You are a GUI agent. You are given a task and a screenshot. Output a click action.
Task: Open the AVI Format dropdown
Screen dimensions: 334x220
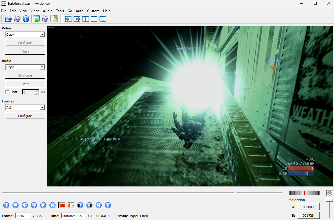coord(42,107)
